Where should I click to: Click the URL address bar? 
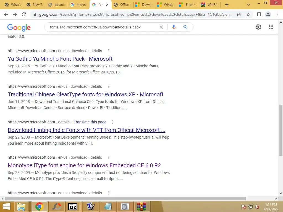(x=135, y=14)
